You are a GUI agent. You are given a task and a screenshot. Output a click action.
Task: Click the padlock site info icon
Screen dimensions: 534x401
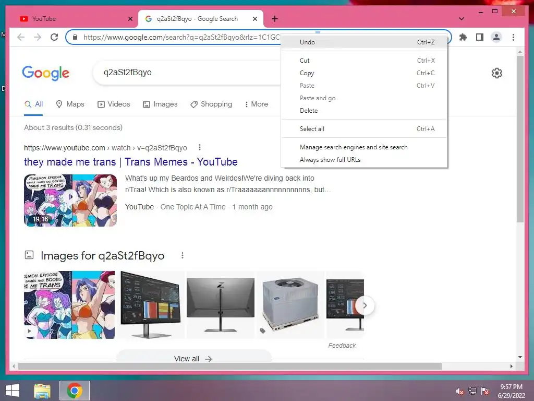click(x=75, y=37)
